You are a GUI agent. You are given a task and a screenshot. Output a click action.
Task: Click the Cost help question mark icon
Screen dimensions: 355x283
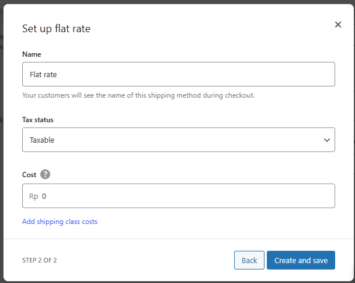pos(46,174)
